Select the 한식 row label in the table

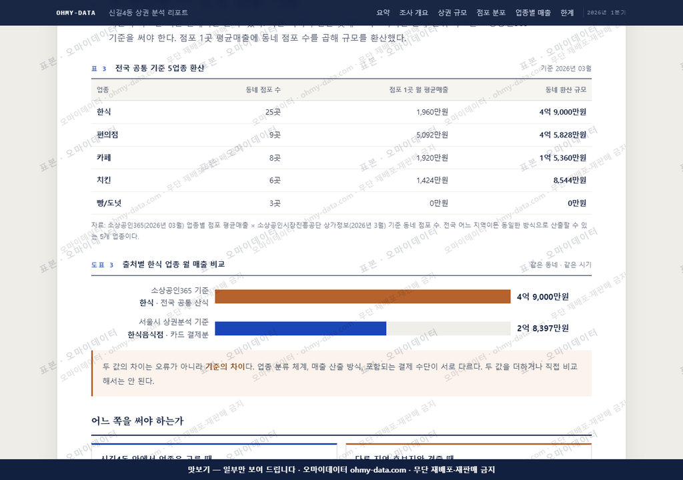tap(103, 112)
